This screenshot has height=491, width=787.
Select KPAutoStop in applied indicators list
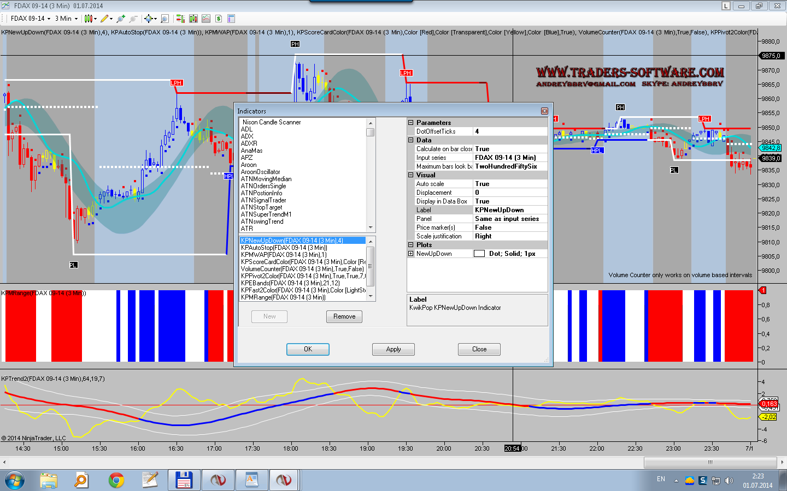coord(284,248)
